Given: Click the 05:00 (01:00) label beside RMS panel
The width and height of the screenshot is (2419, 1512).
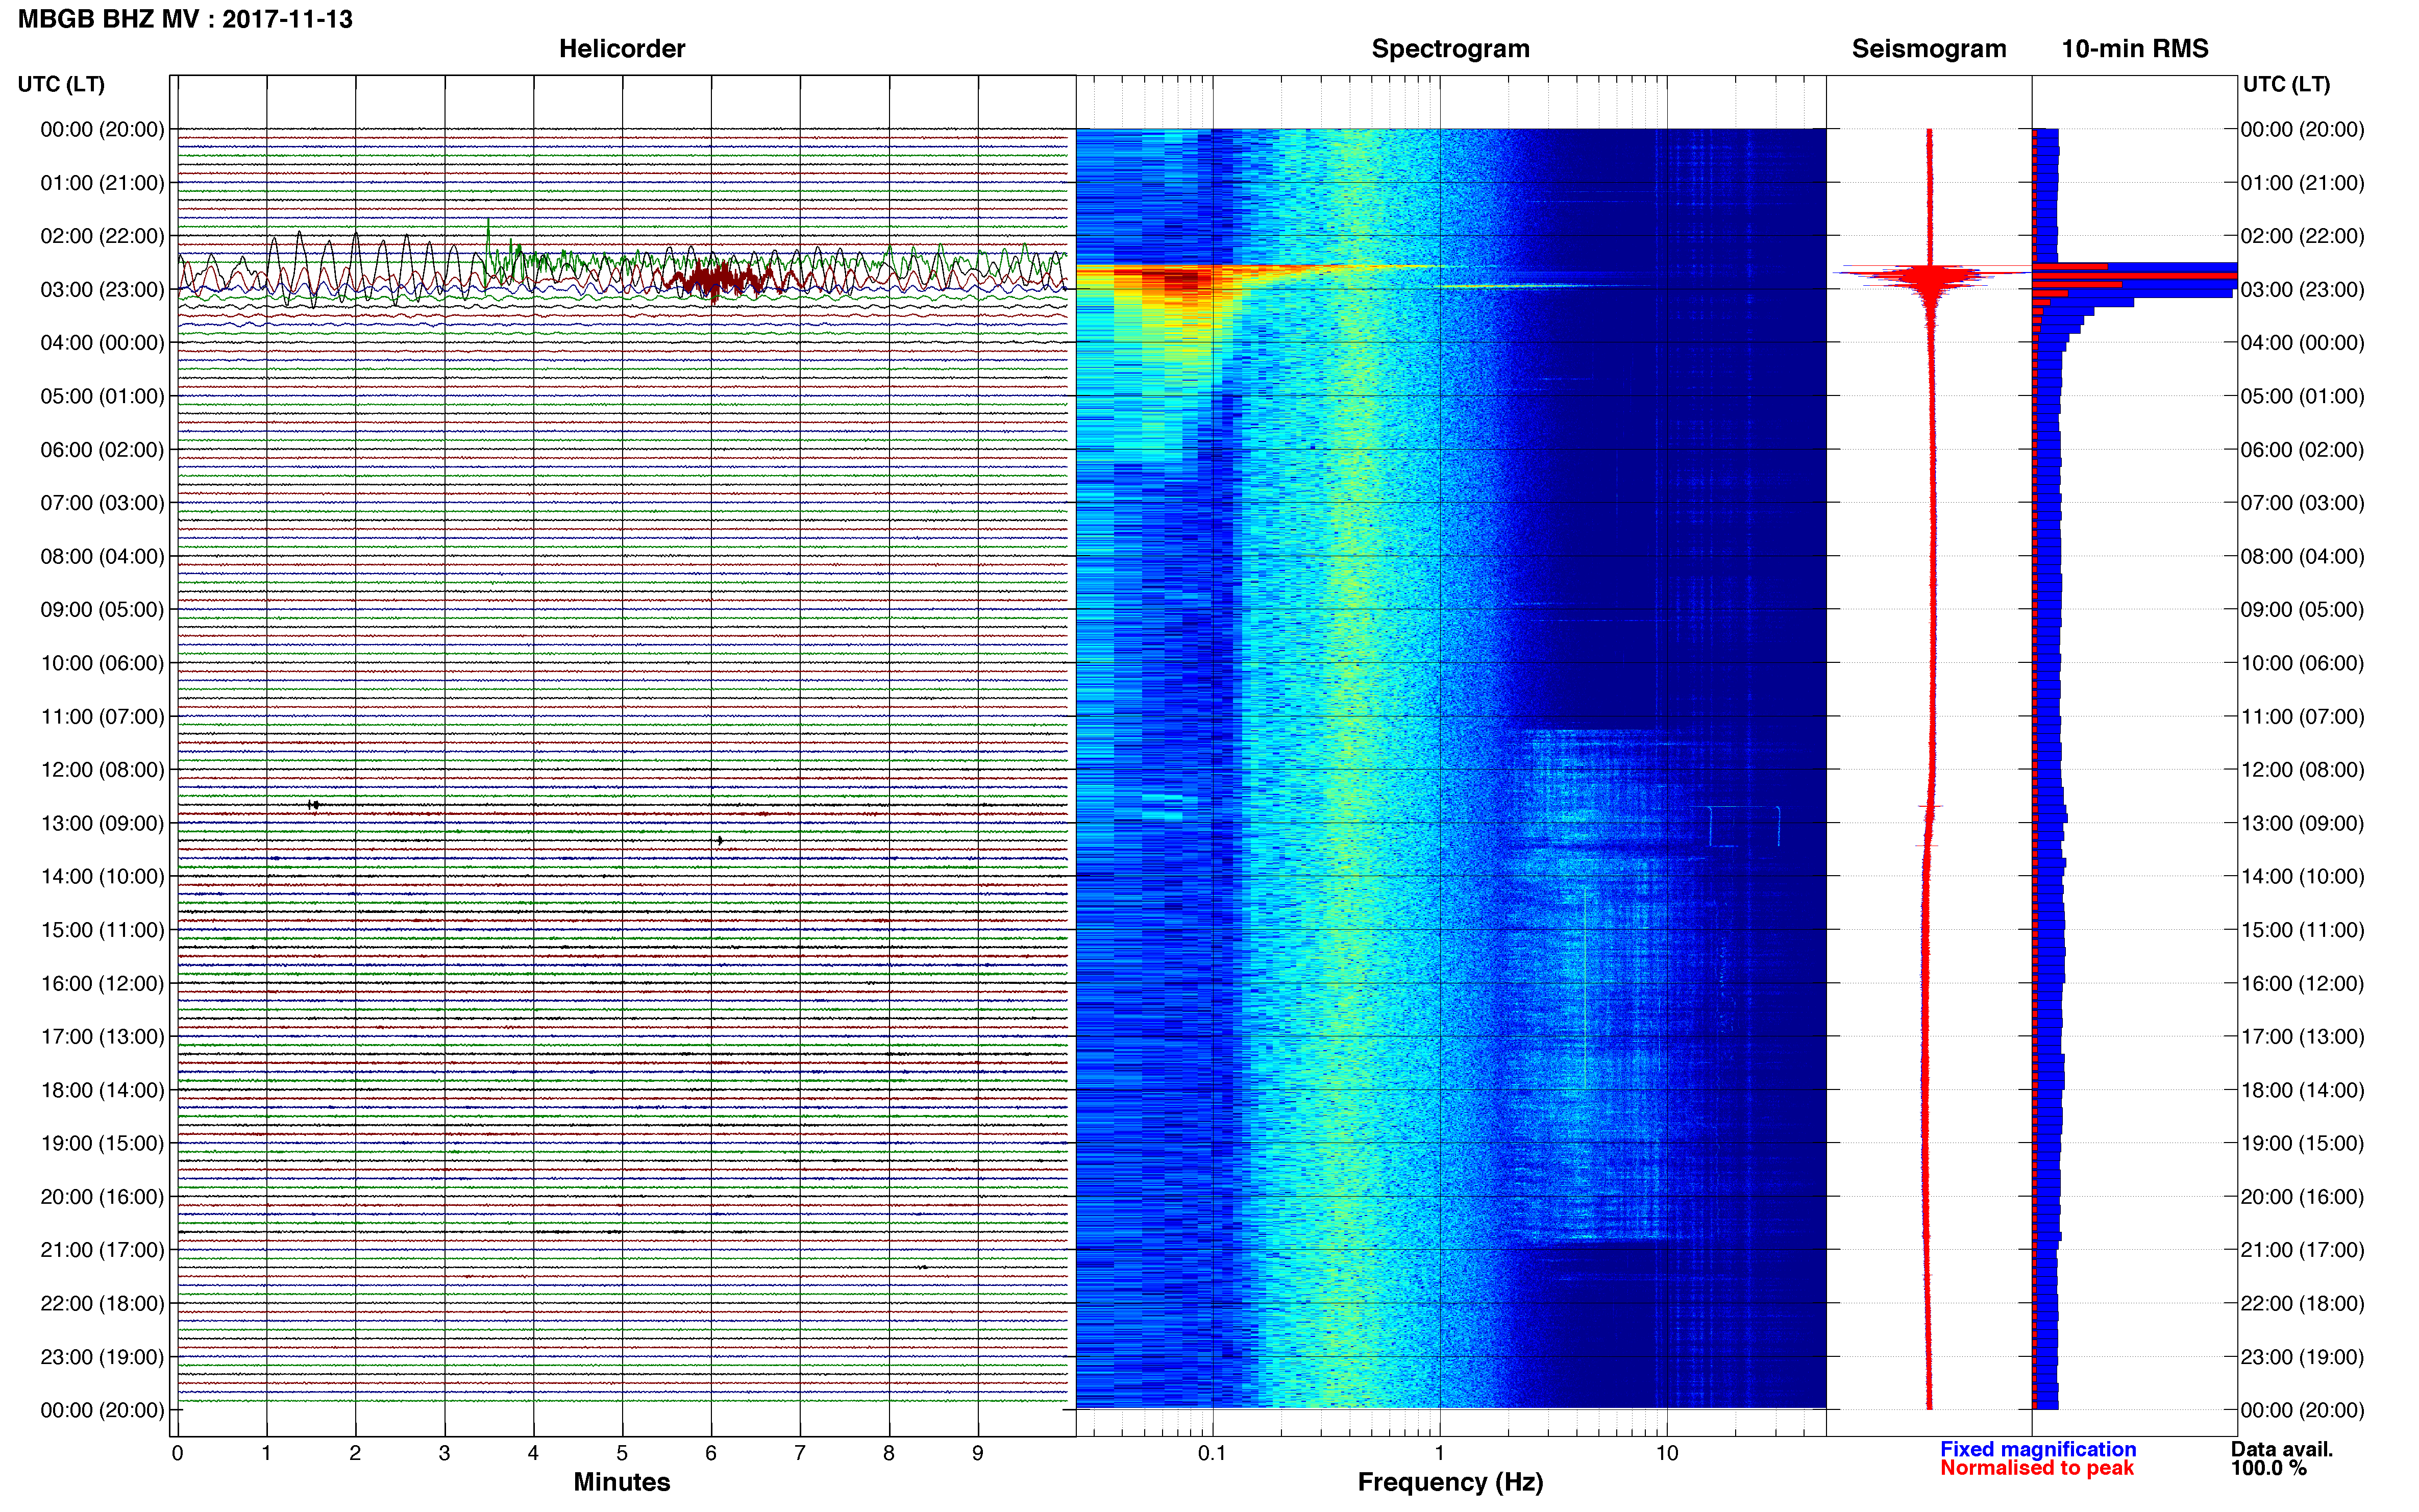Looking at the screenshot, I should (x=2302, y=396).
